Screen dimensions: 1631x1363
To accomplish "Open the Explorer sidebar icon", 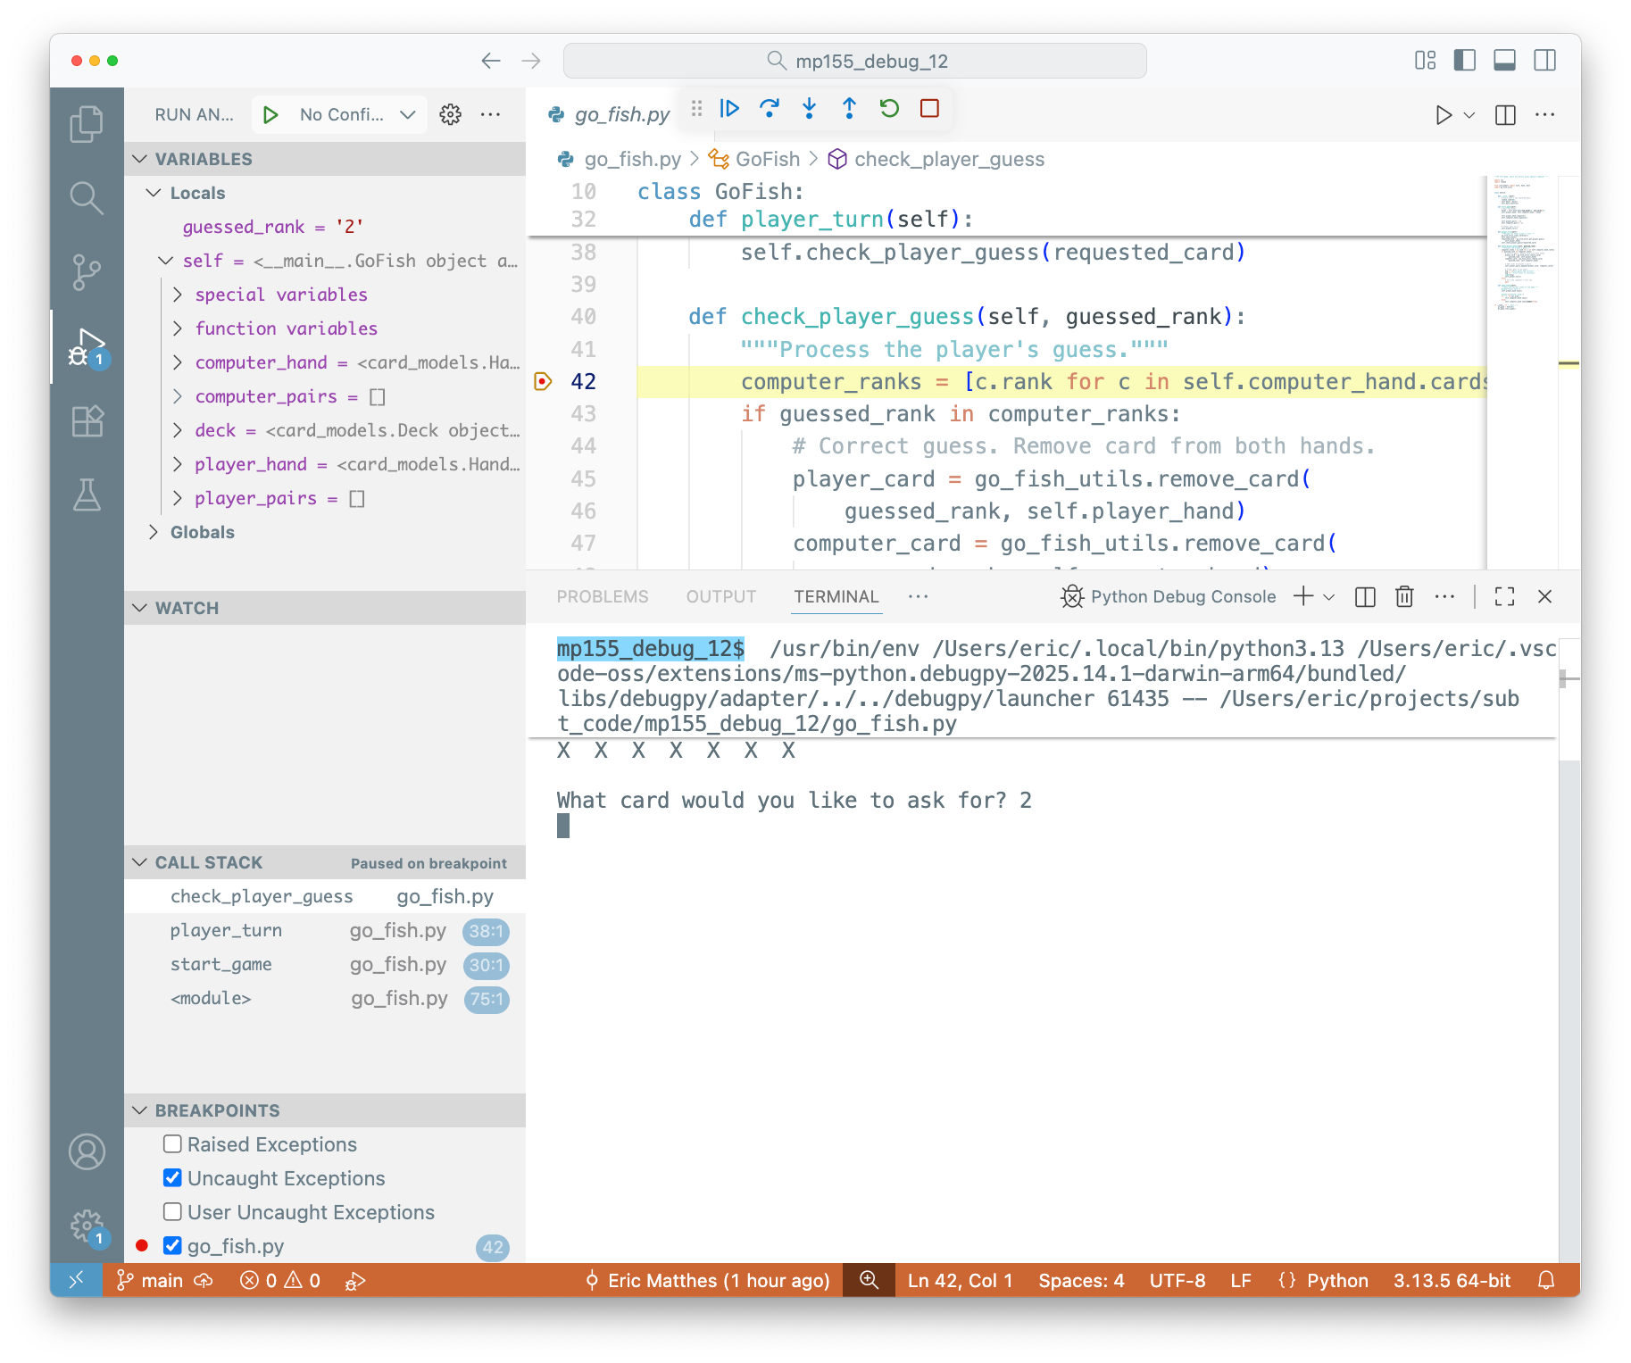I will click(87, 123).
